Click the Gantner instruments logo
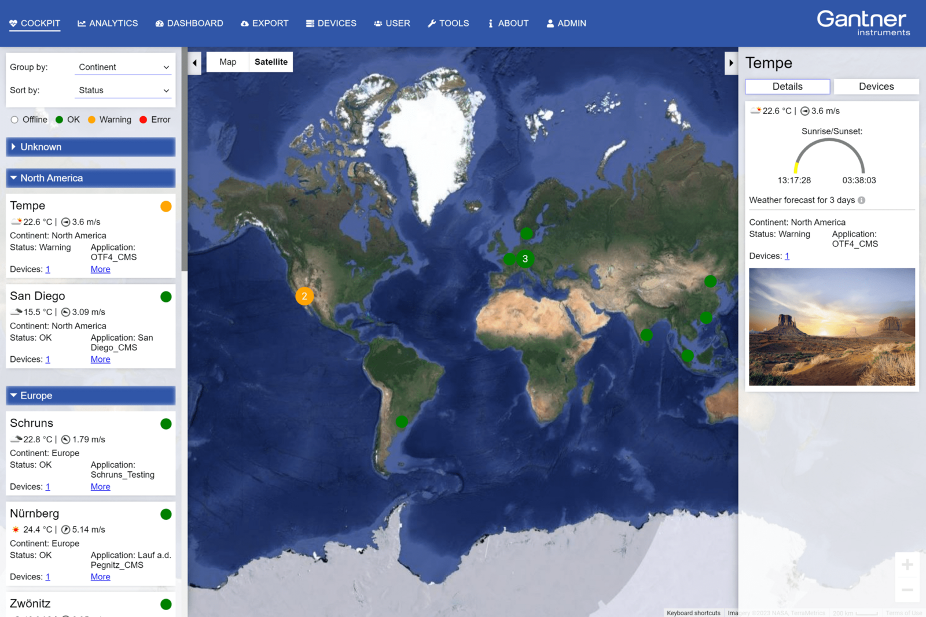This screenshot has width=926, height=617. [x=863, y=23]
